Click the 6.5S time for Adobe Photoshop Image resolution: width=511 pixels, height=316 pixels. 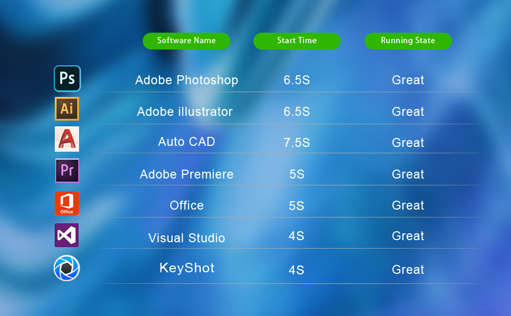(297, 80)
